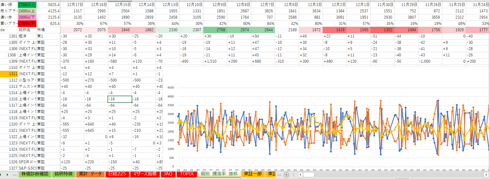The image size is (490, 179).
Task: Switch to the JAQ sheet tab
Action: pyautogui.click(x=168, y=174)
